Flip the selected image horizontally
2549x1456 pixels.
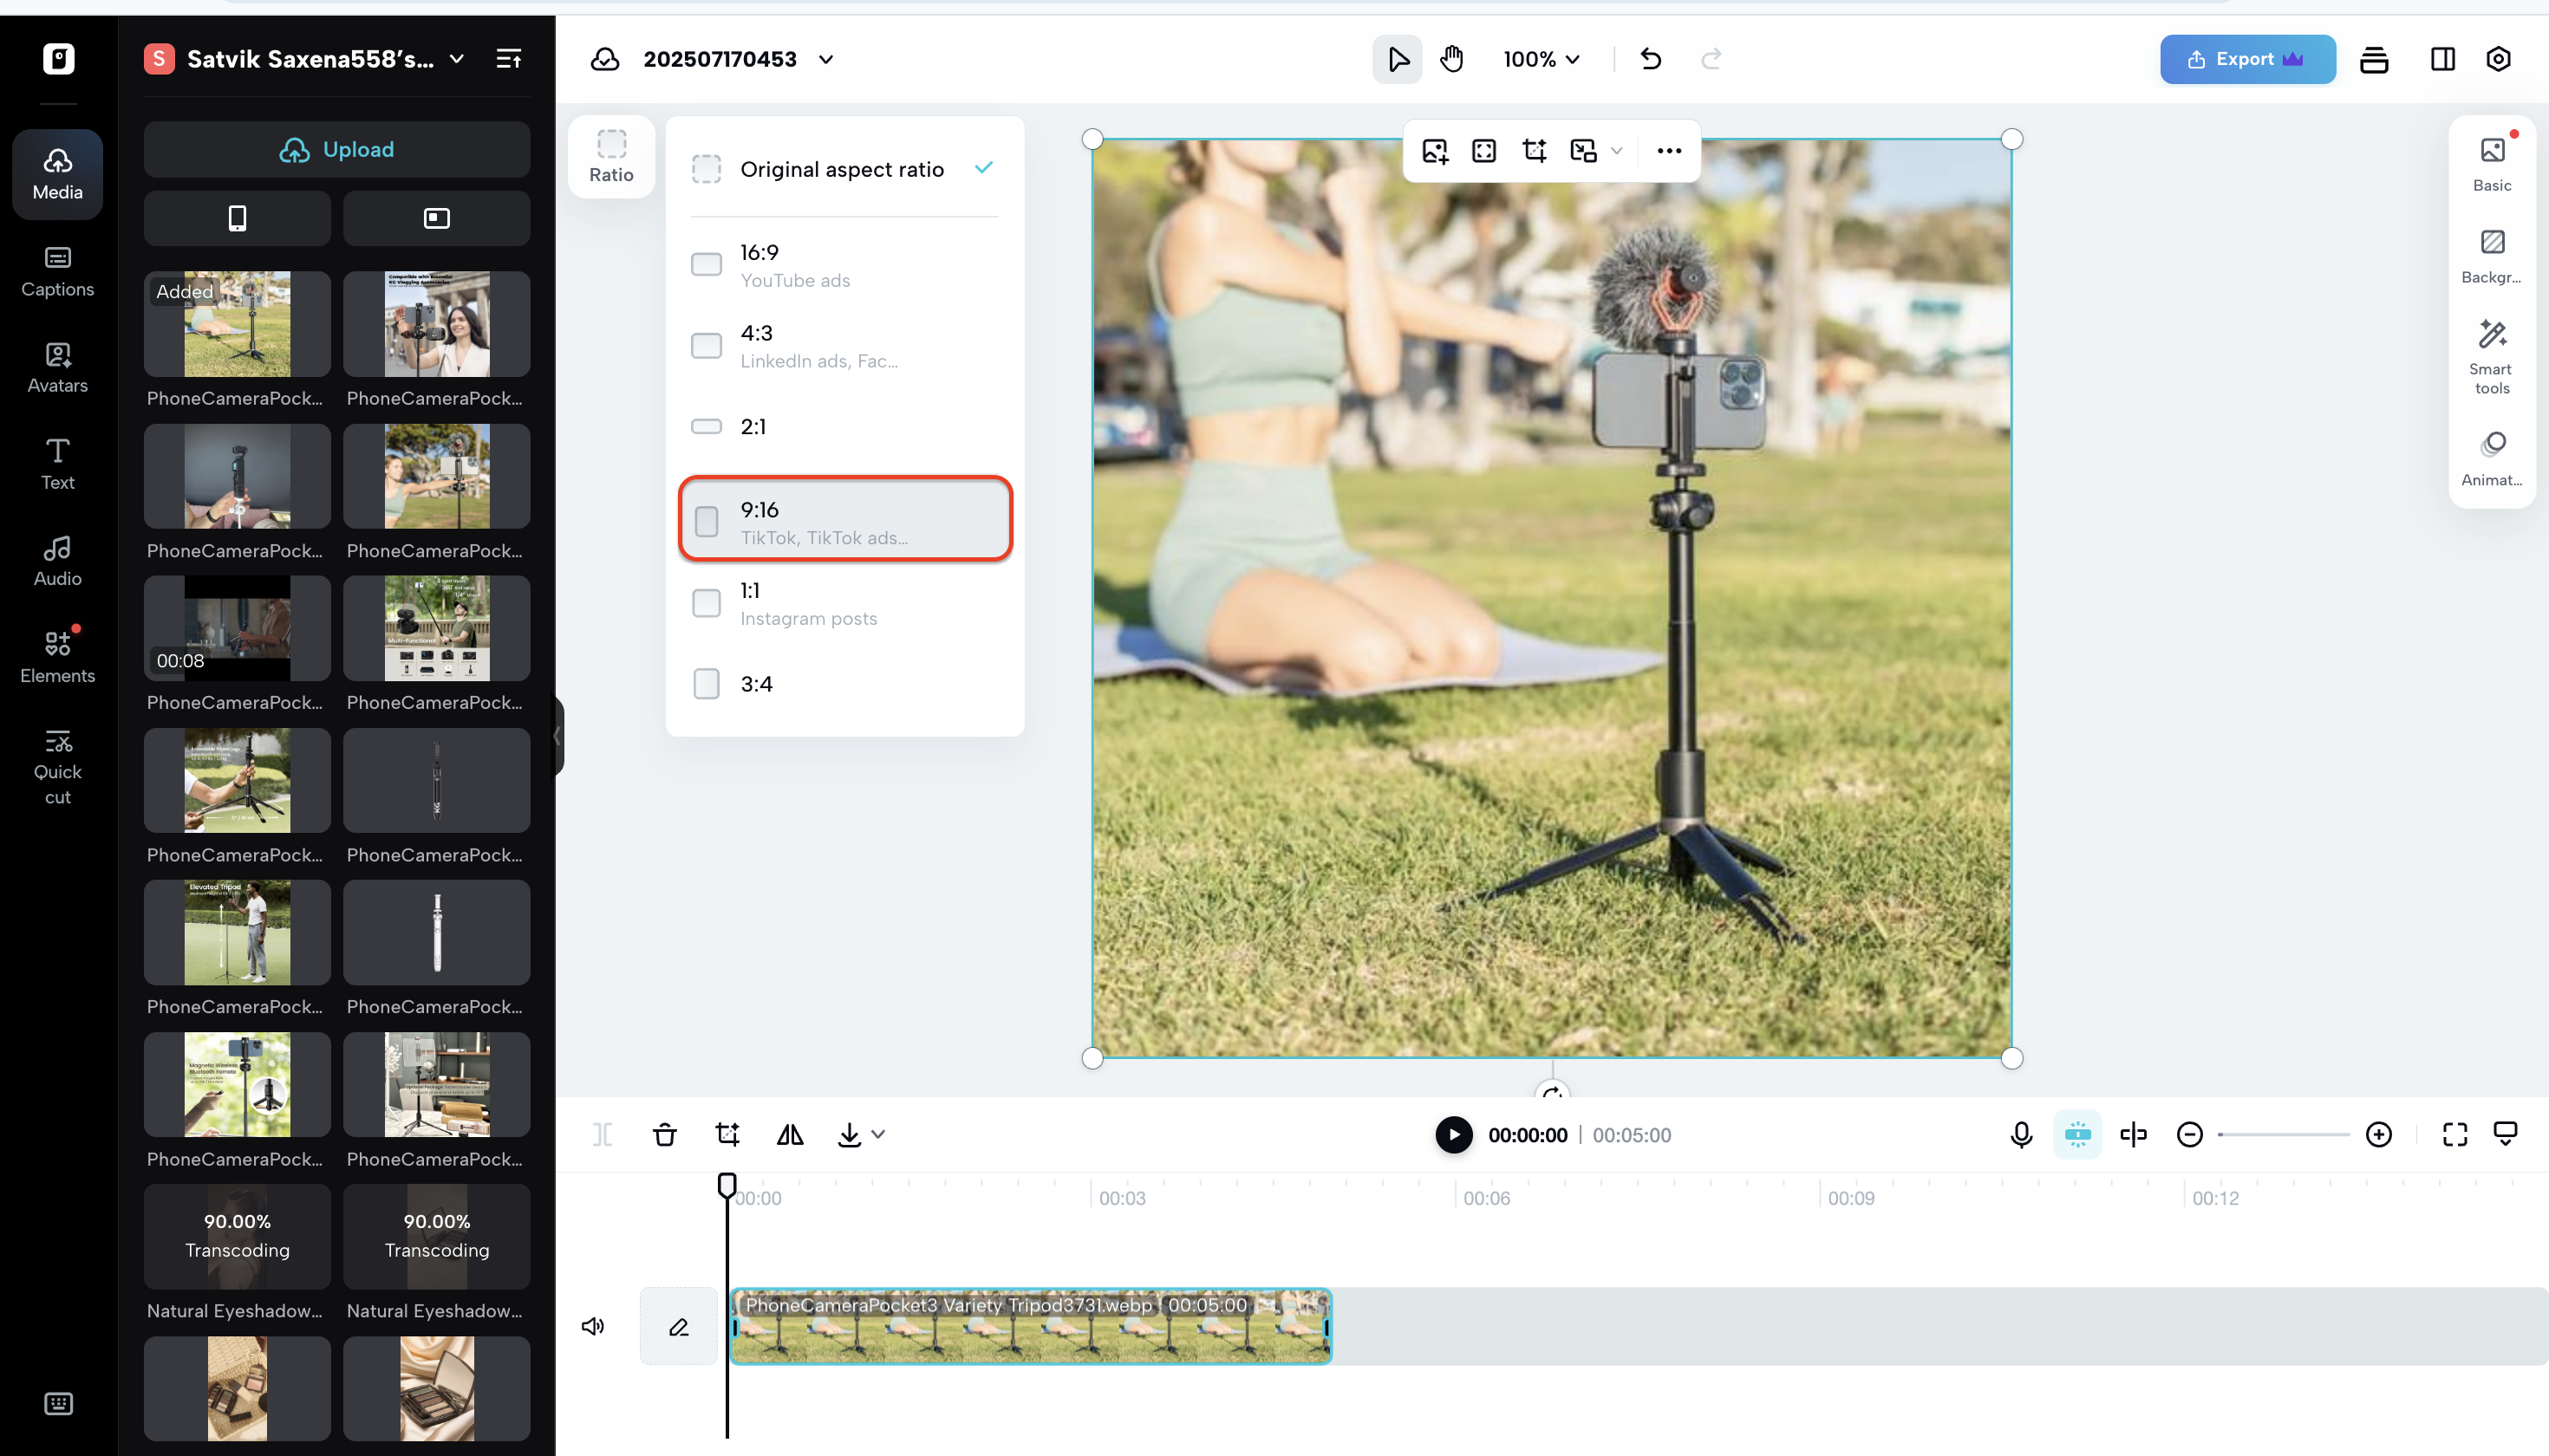coord(789,1134)
